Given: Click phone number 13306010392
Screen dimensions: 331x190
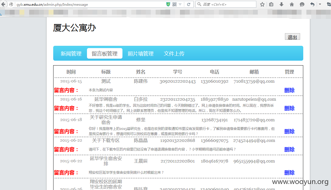Looking at the screenshot, I should click(215, 82).
